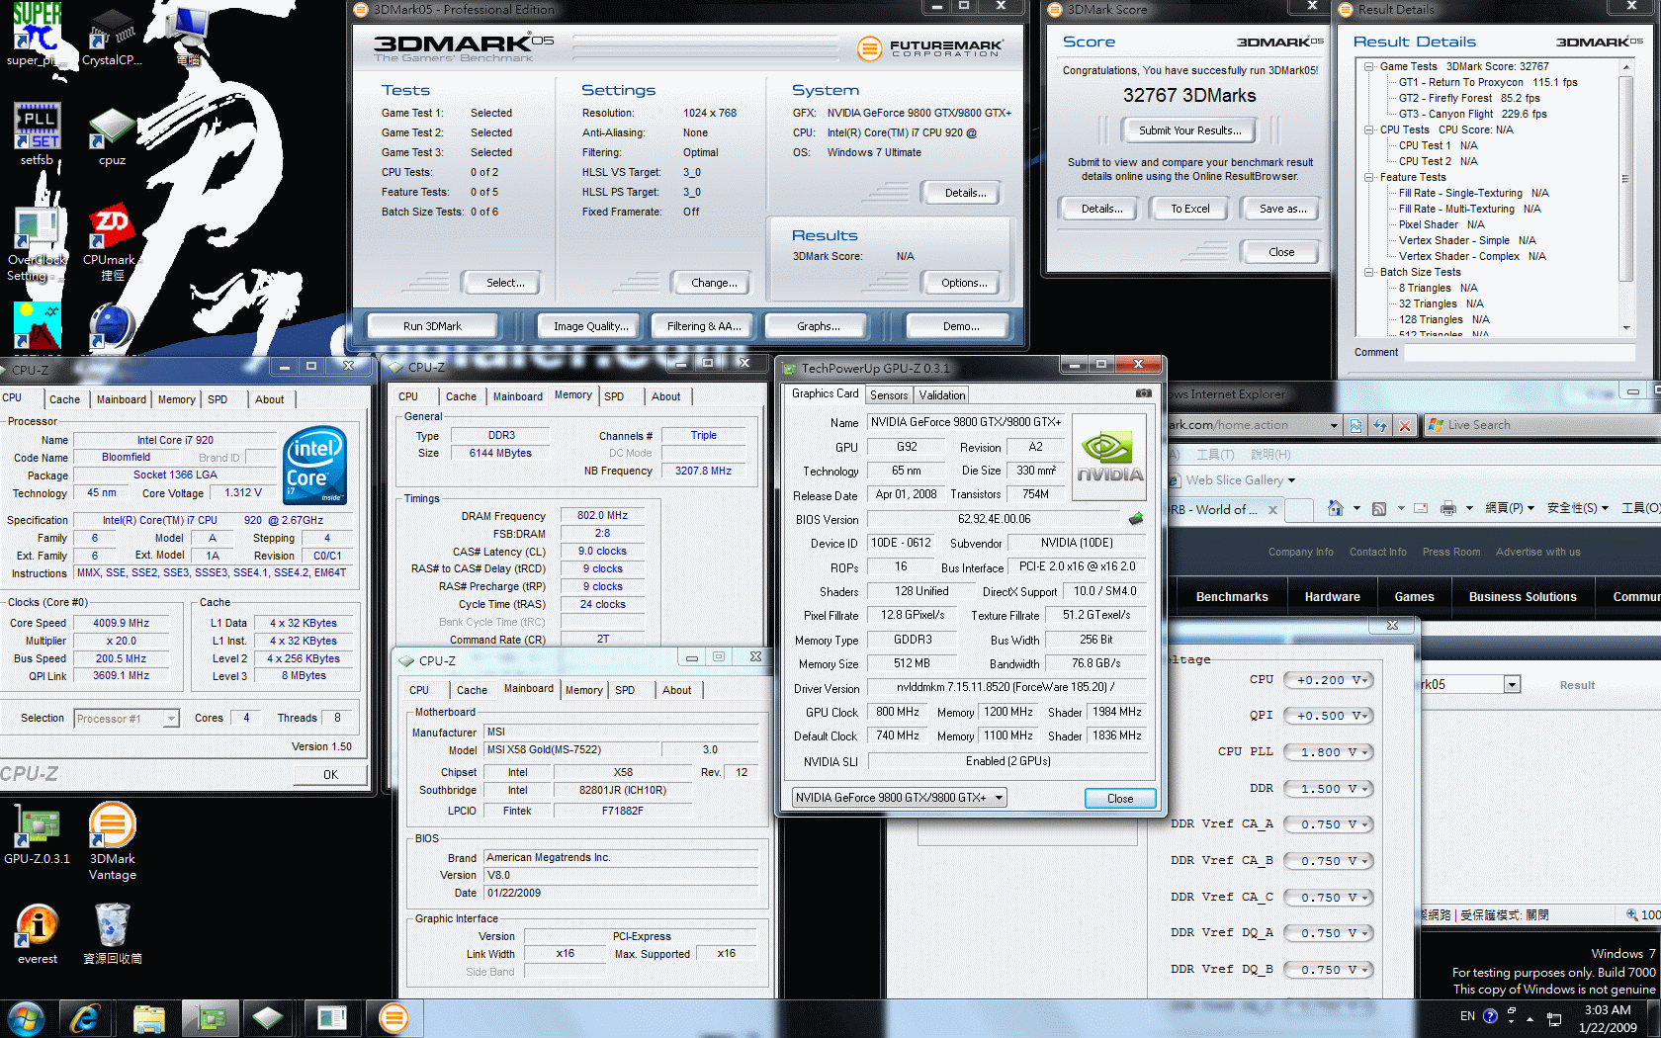Click the Run 3DMark button
The height and width of the screenshot is (1038, 1661).
point(432,326)
